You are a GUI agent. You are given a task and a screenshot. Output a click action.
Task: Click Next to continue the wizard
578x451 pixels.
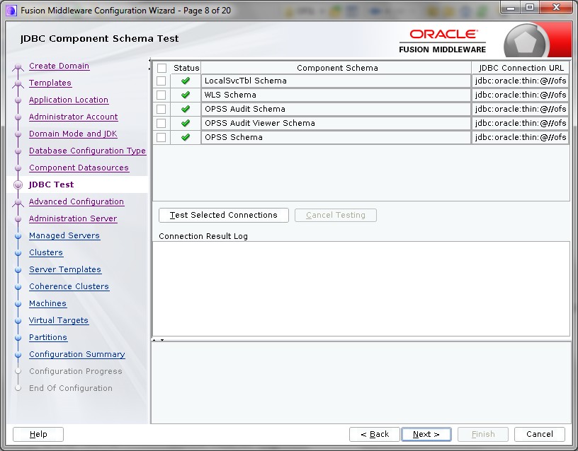[426, 434]
